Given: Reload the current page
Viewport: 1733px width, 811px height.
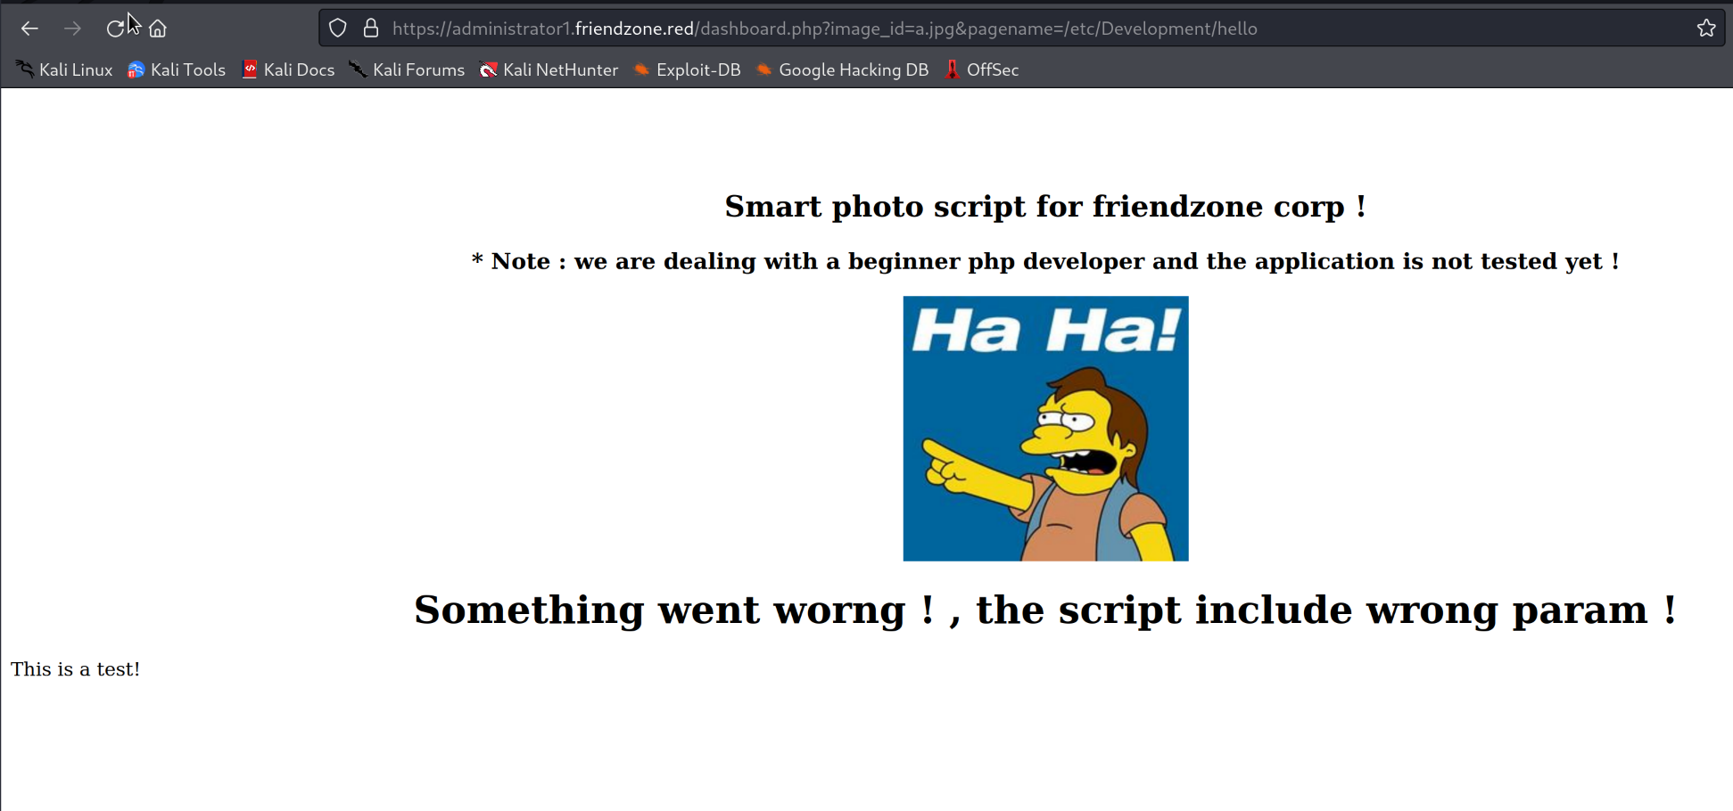Looking at the screenshot, I should coord(114,29).
